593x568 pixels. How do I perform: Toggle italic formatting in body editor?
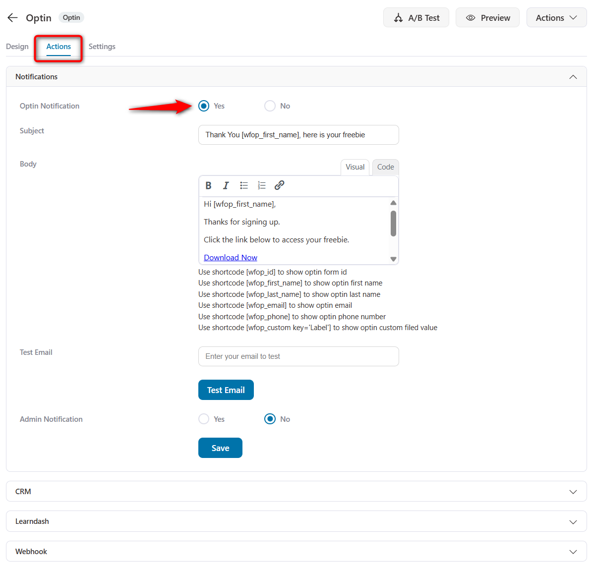click(226, 185)
